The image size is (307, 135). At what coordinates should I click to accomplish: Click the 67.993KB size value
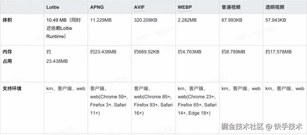[232, 20]
